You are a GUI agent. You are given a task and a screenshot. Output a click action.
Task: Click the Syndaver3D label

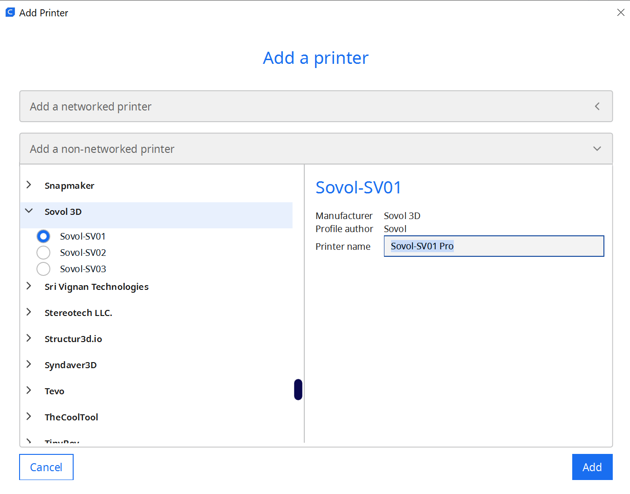pyautogui.click(x=71, y=365)
